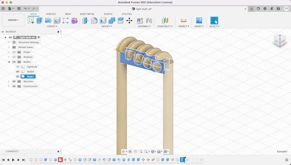The height and width of the screenshot is (165, 291).
Task: Open the Notifications bell icon
Action: point(271,9)
